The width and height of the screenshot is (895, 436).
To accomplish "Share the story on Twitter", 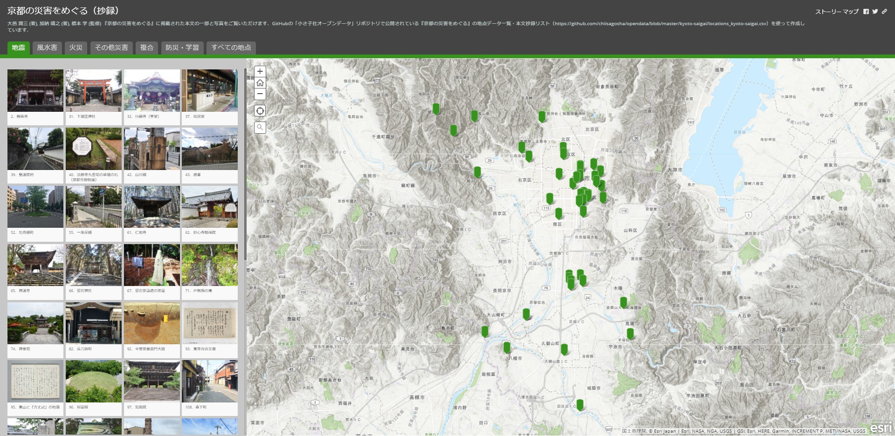I will (875, 12).
